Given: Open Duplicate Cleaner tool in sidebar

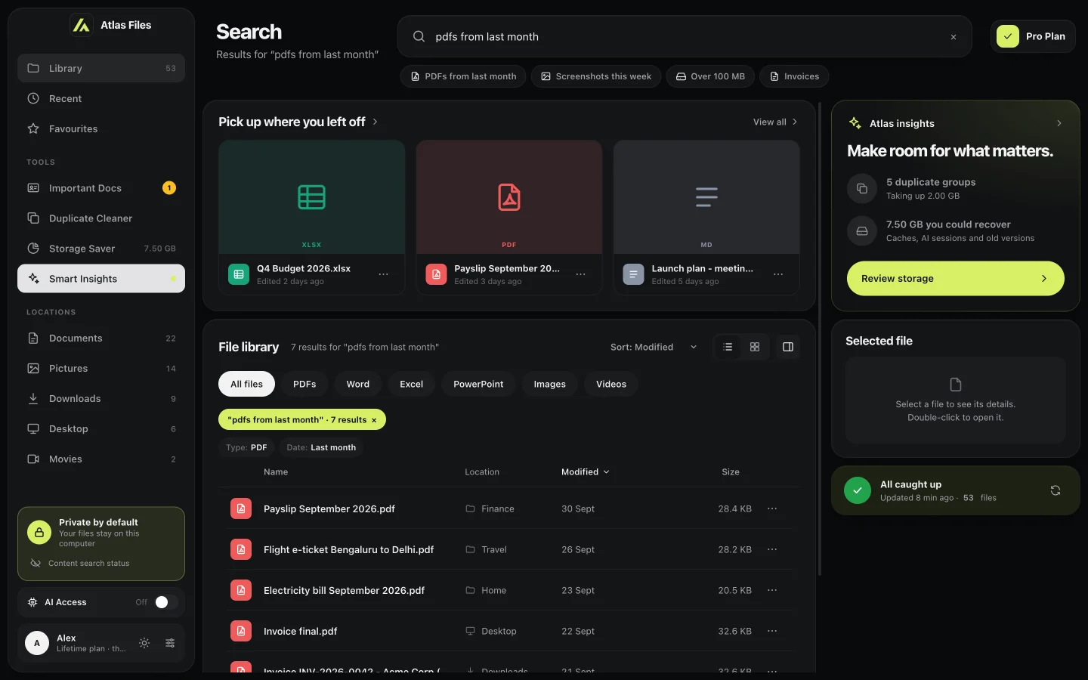Looking at the screenshot, I should pos(101,218).
